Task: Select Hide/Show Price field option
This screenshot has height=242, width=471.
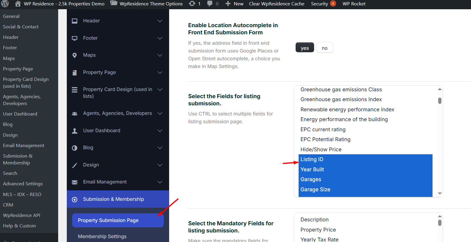Action: [x=321, y=149]
